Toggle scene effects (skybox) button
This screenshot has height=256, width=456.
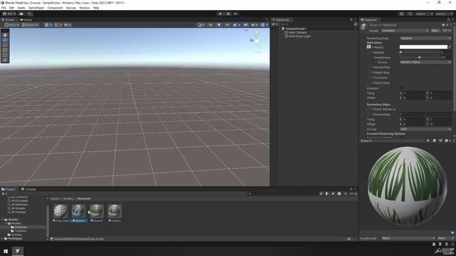(236, 25)
